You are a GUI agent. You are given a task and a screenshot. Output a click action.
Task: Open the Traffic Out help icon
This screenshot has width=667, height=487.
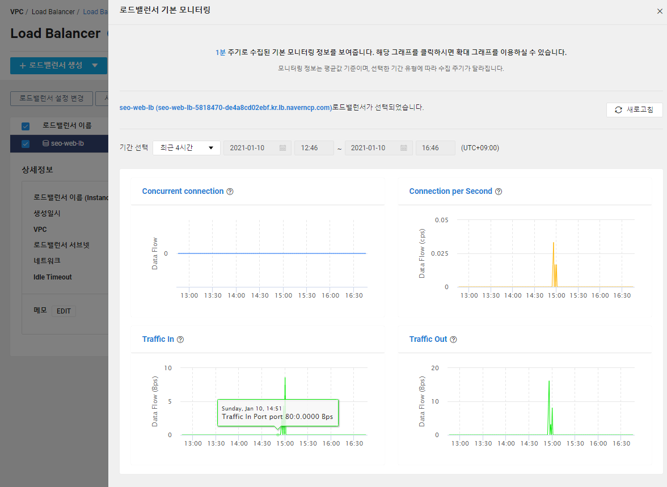[454, 340]
